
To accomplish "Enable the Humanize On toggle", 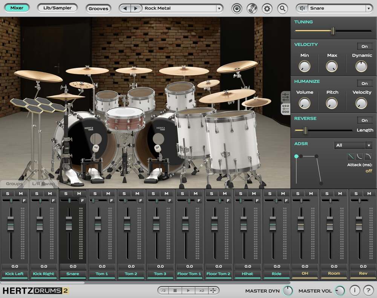I will [365, 83].
